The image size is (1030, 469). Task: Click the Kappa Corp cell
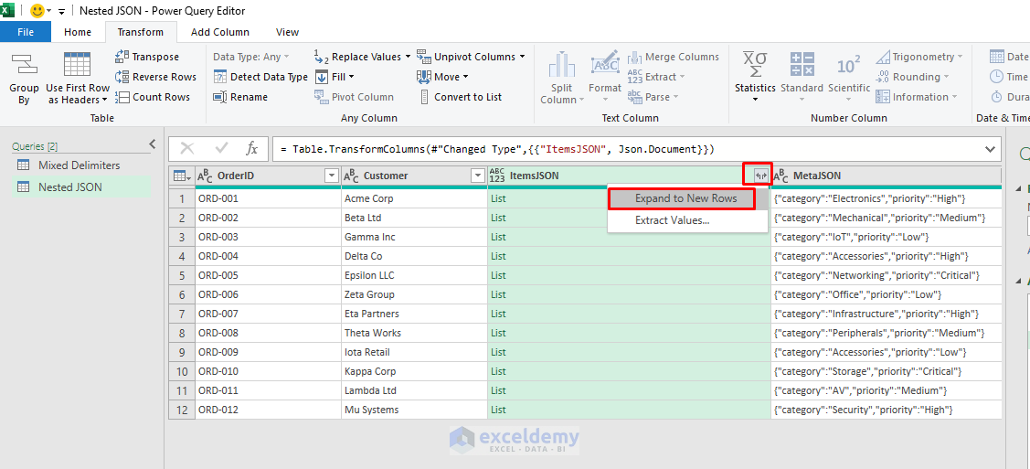(414, 371)
